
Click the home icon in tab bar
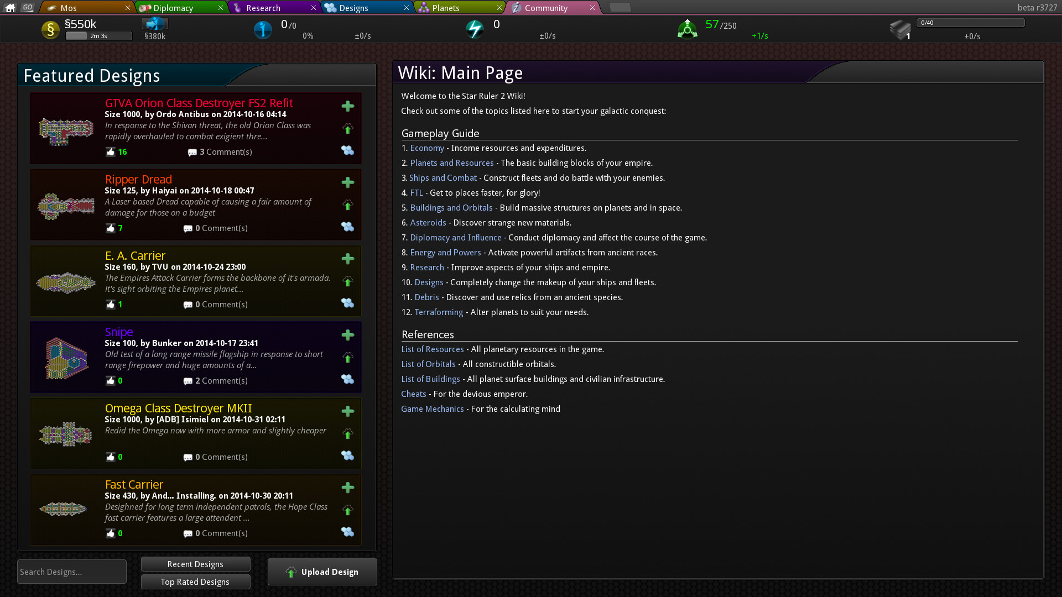point(10,8)
